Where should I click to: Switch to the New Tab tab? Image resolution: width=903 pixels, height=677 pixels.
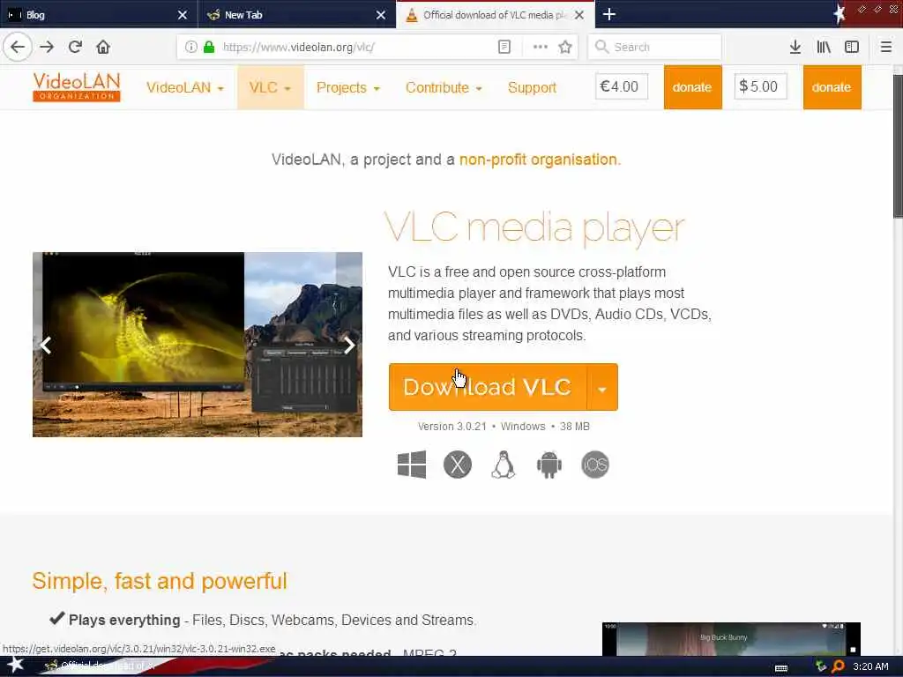coord(288,15)
